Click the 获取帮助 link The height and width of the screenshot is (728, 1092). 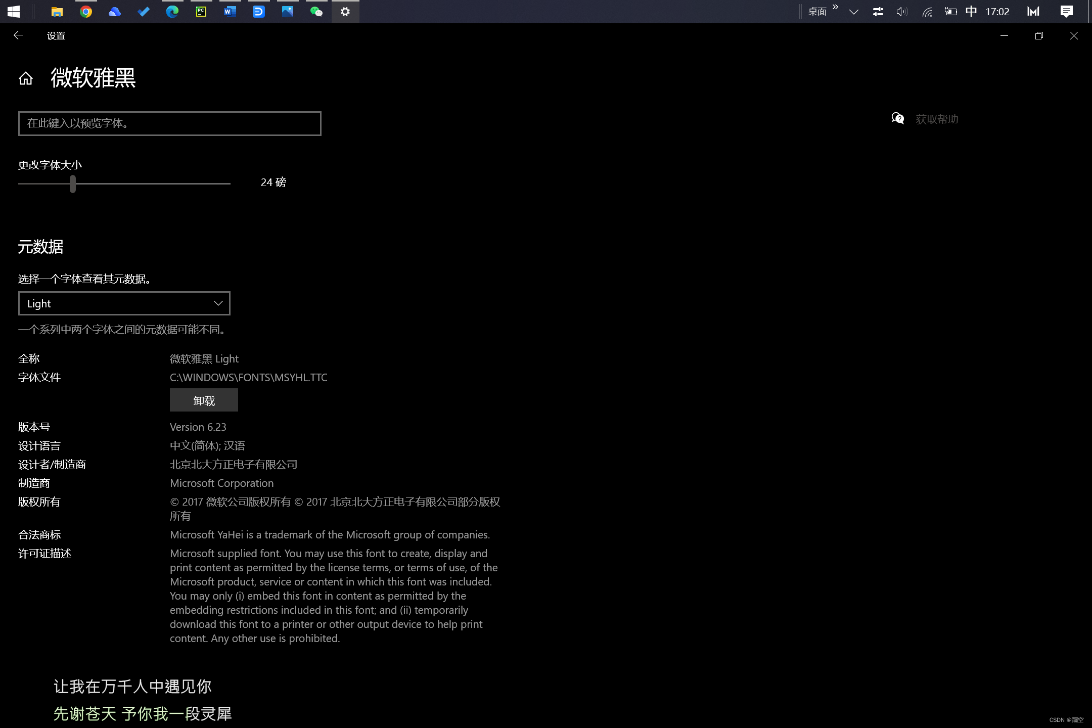pyautogui.click(x=937, y=119)
